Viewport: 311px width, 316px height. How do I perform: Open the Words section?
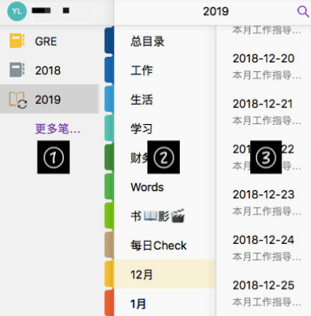coord(165,187)
